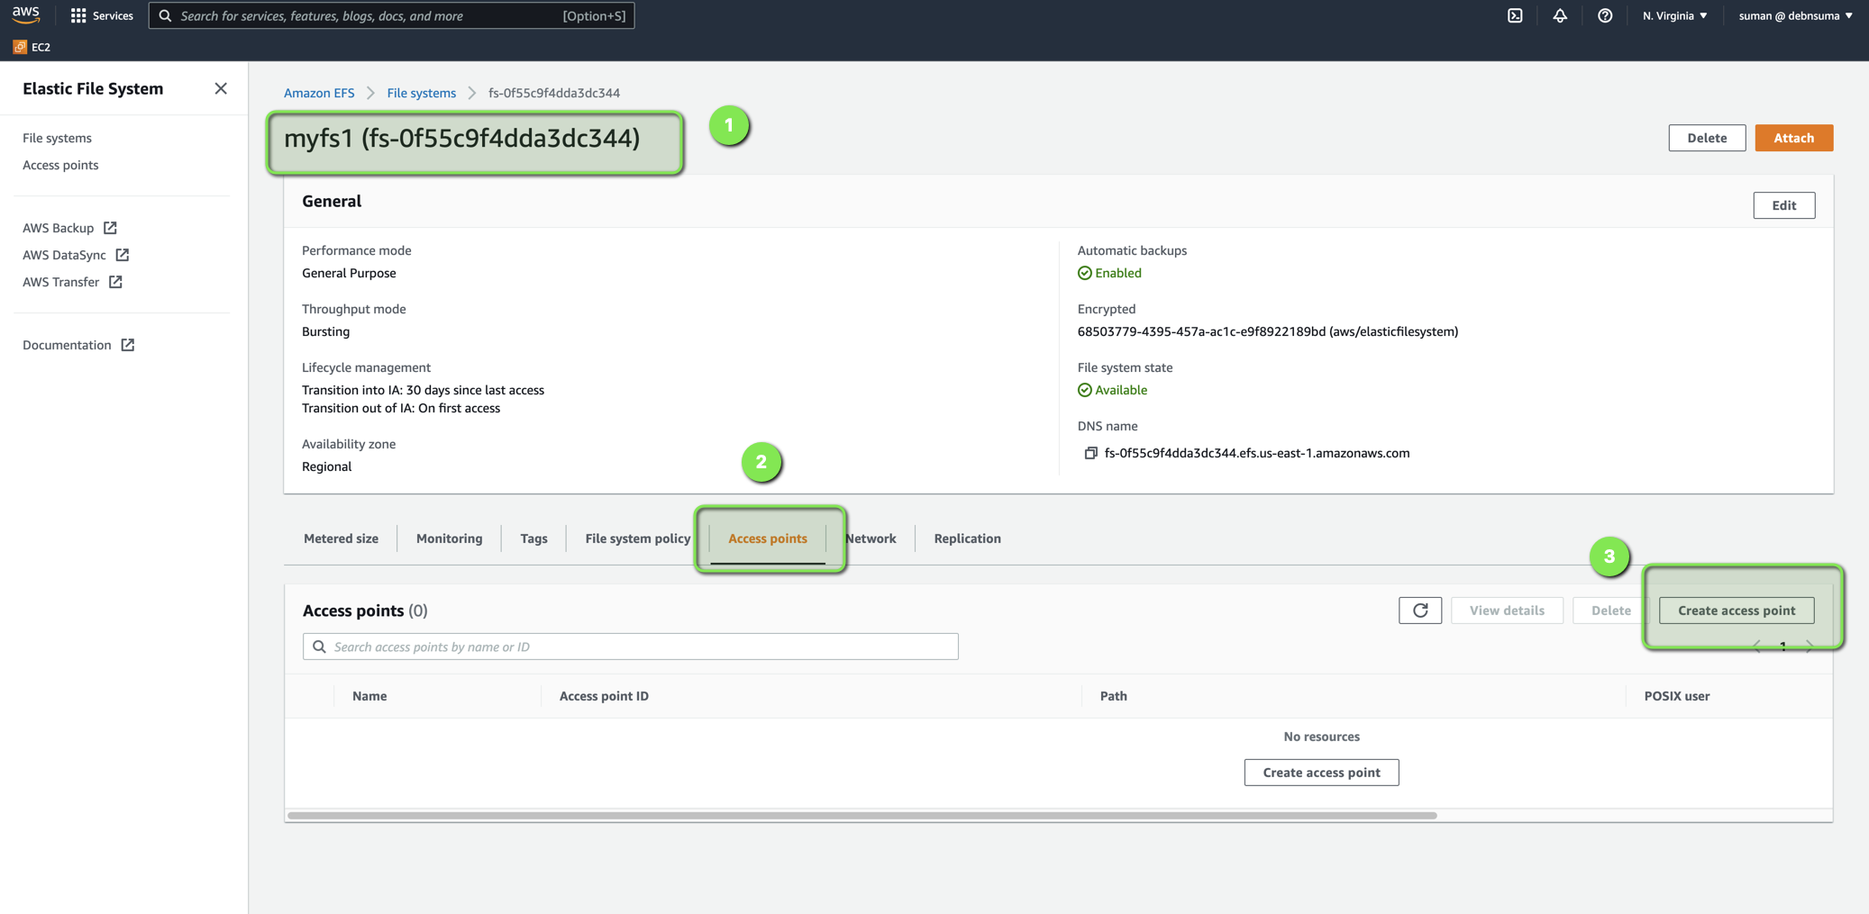The width and height of the screenshot is (1869, 914).
Task: Open the AWS Backup sidebar link
Action: tap(58, 228)
